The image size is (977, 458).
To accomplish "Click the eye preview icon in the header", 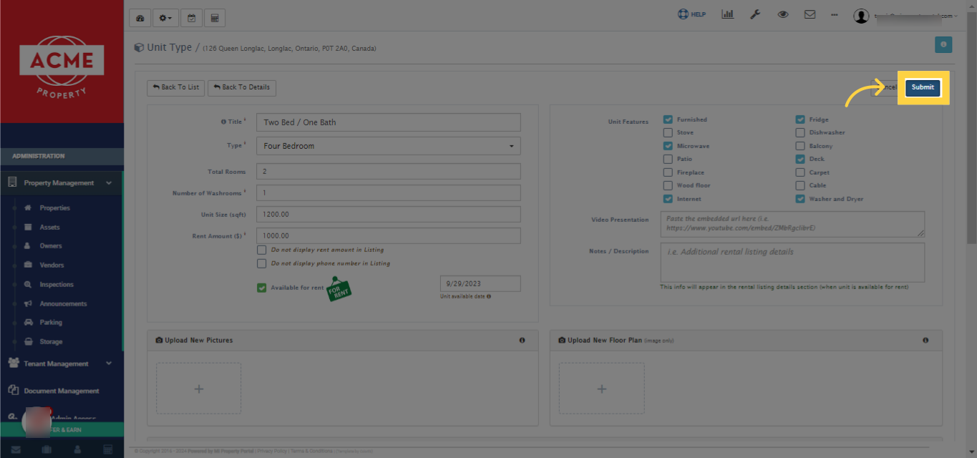I will (782, 14).
